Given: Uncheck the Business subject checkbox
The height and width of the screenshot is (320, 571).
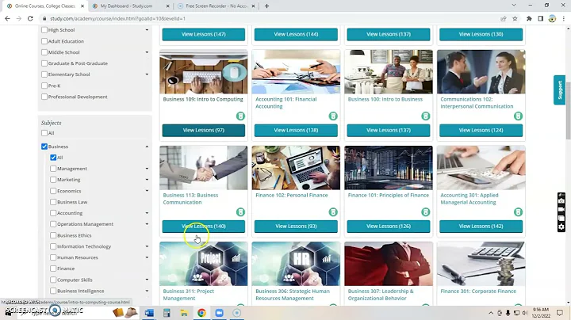Looking at the screenshot, I should 44,147.
